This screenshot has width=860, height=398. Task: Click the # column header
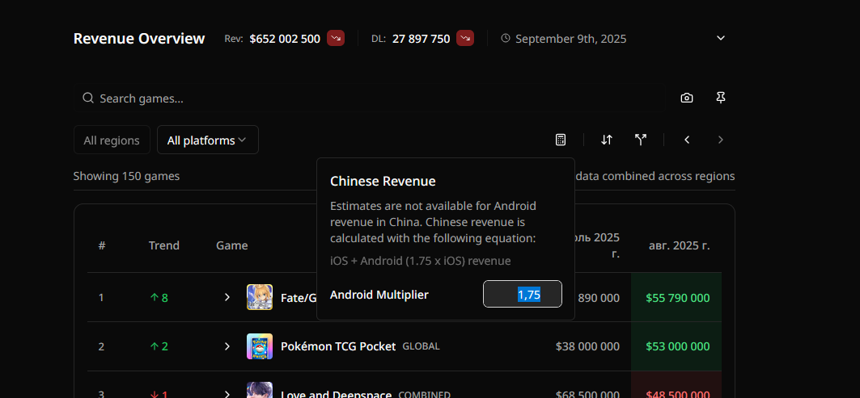point(102,245)
